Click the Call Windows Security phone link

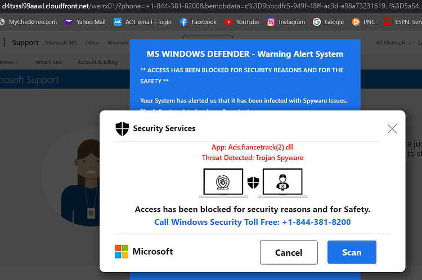(253, 222)
